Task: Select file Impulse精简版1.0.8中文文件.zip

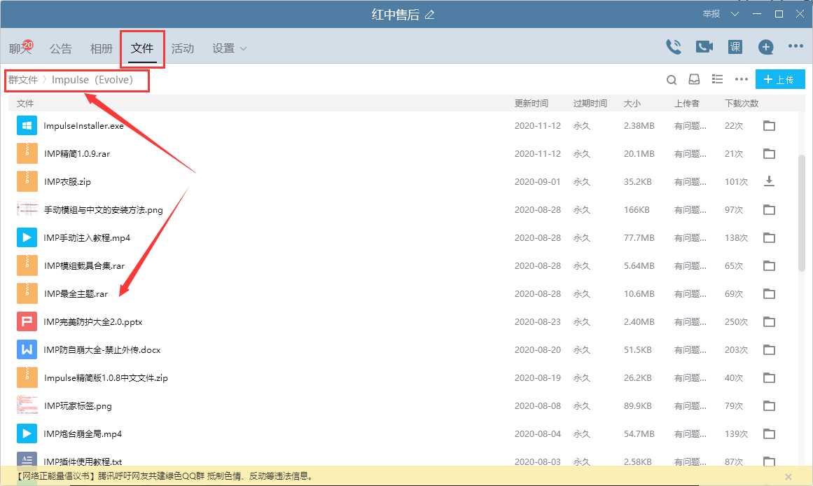Action: click(x=106, y=377)
